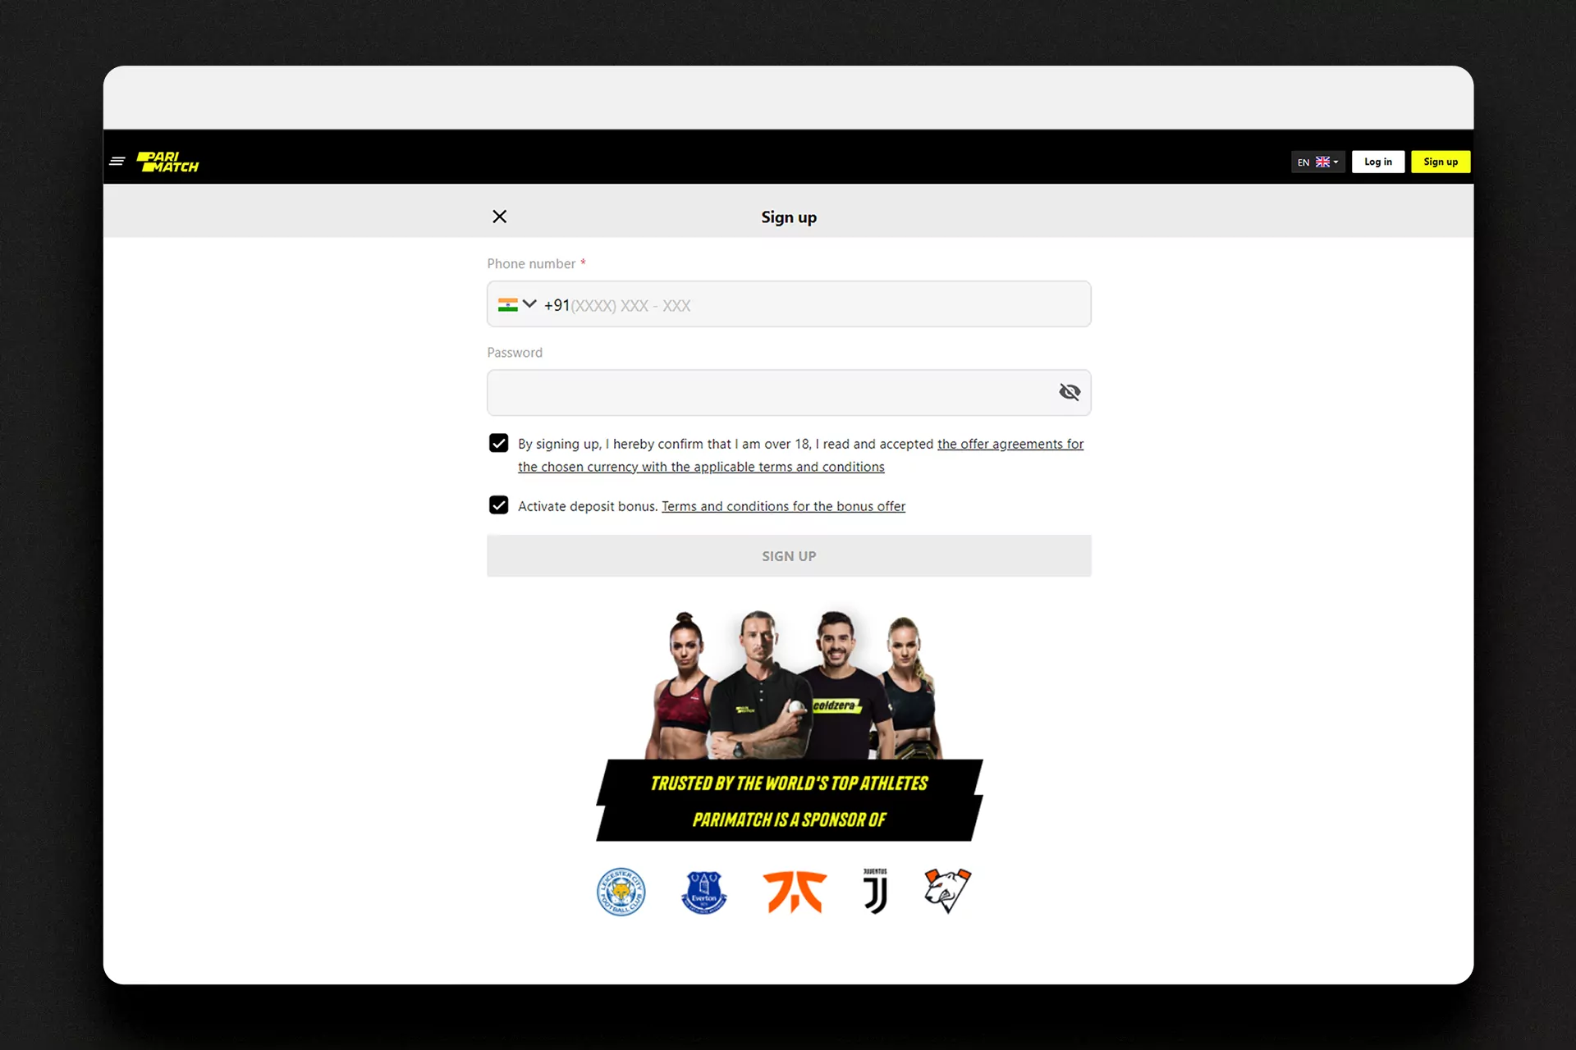This screenshot has width=1576, height=1050.
Task: Click the Sign up submit button
Action: pyautogui.click(x=788, y=555)
